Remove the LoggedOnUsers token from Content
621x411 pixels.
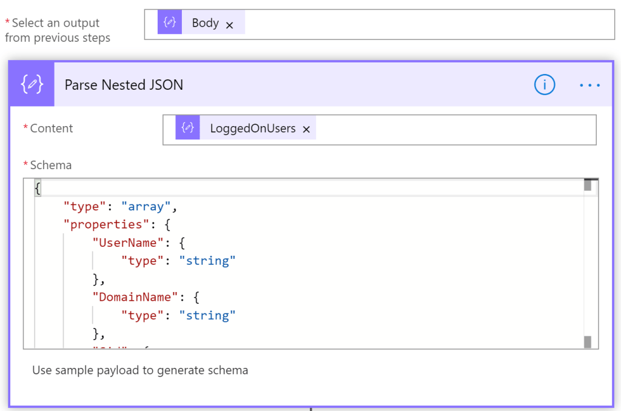306,129
